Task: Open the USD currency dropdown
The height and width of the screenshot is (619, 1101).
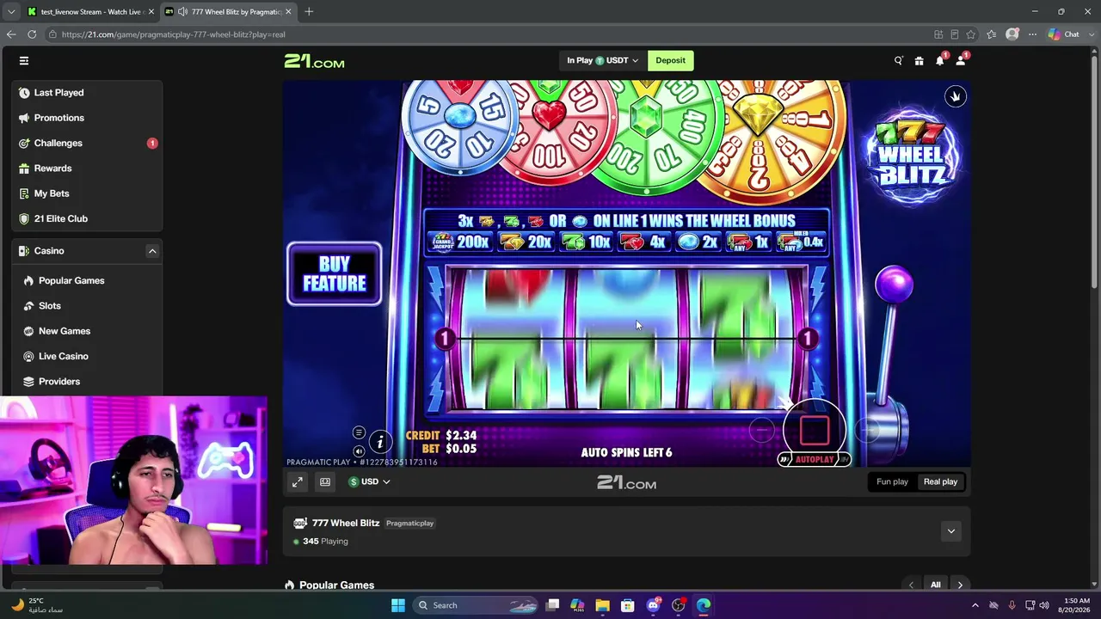Action: tap(369, 482)
